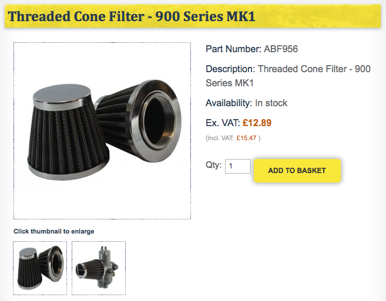386x301 pixels.
Task: Click the Incl. VAT price £15.47
Action: coord(246,138)
